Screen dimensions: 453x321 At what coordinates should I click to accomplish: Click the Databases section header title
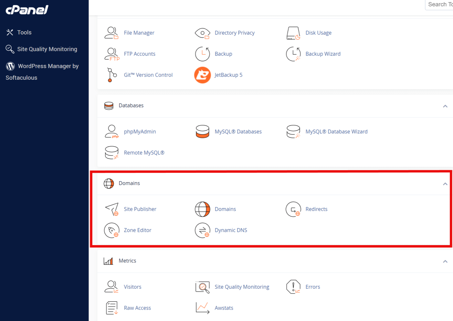(131, 106)
